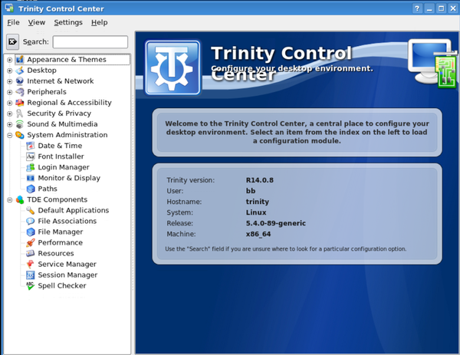Click the What's This help title button
Screen dimensions: 460x355
[417, 8]
